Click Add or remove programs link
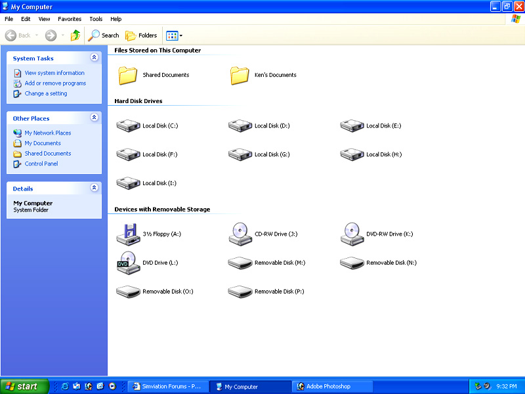Screen dimensions: 525x394 55,83
